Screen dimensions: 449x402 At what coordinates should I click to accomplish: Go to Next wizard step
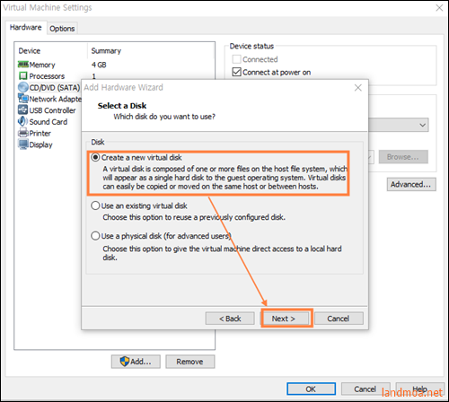pyautogui.click(x=284, y=319)
